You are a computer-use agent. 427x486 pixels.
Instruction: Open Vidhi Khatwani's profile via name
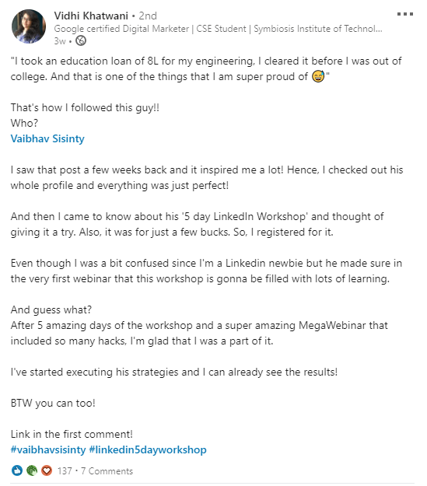pyautogui.click(x=91, y=16)
